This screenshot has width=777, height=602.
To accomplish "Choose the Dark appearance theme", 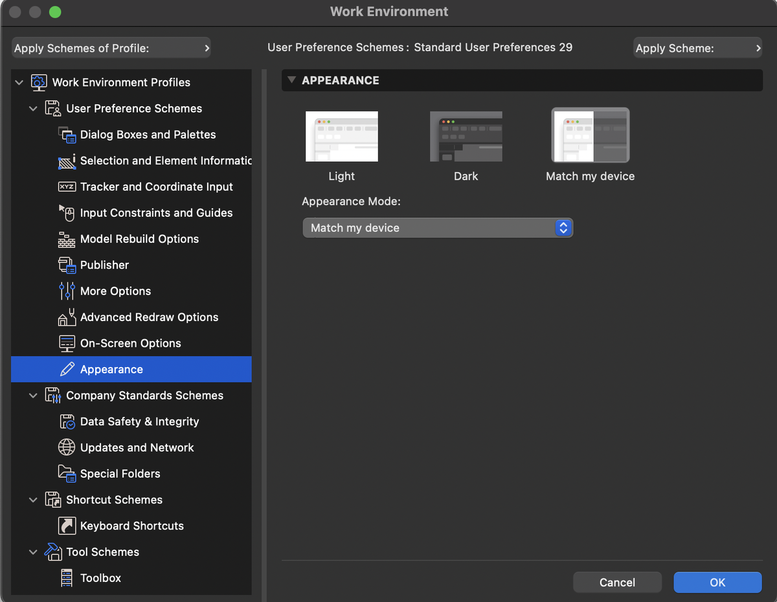I will click(466, 136).
